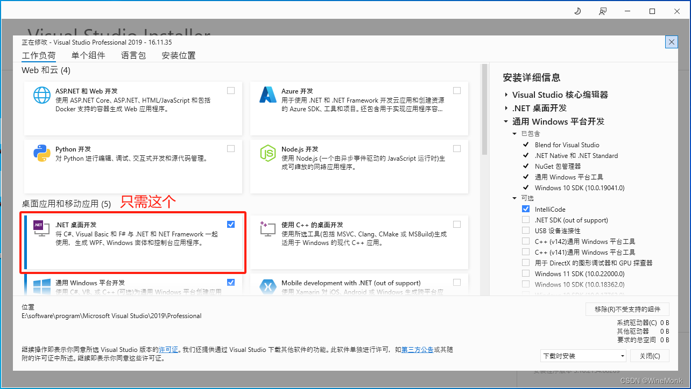Switch to 语言包 tab

click(x=133, y=55)
